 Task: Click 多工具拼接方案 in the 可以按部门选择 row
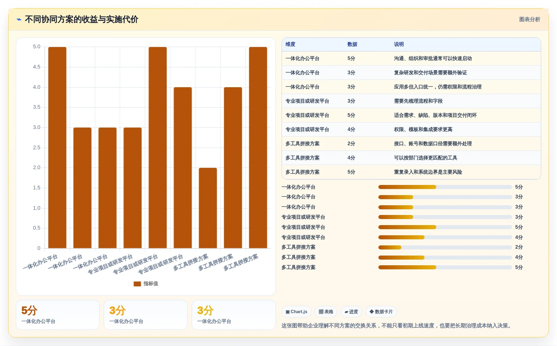click(302, 158)
